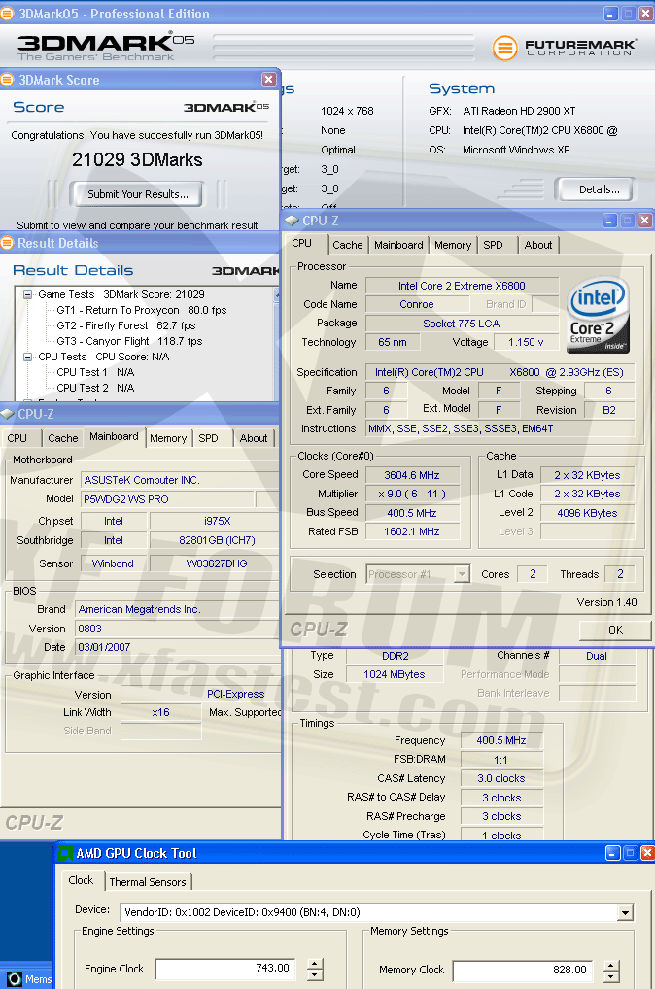Click OK in front CPU-Z window
The image size is (655, 989).
coord(615,630)
